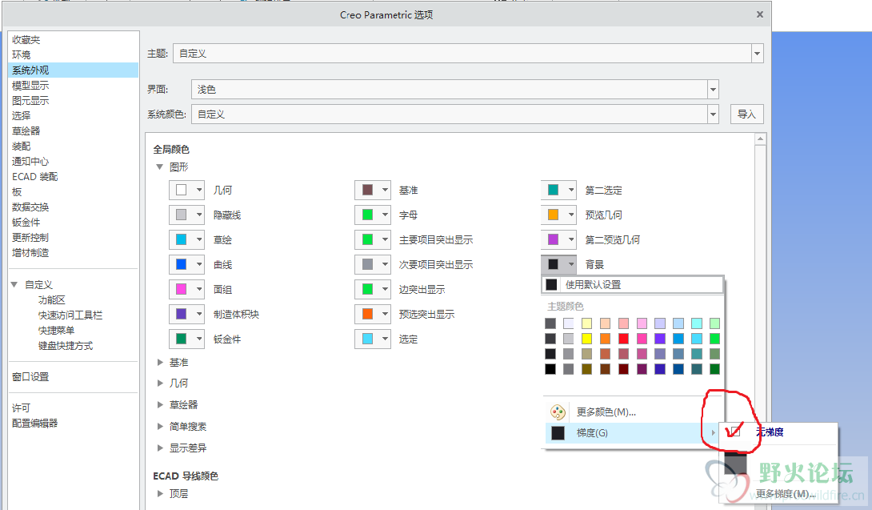
Task: Select 使用默认设置 option
Action: [632, 284]
